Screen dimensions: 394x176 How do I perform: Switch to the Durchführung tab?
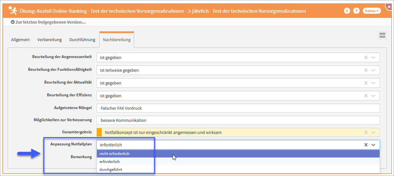click(82, 40)
